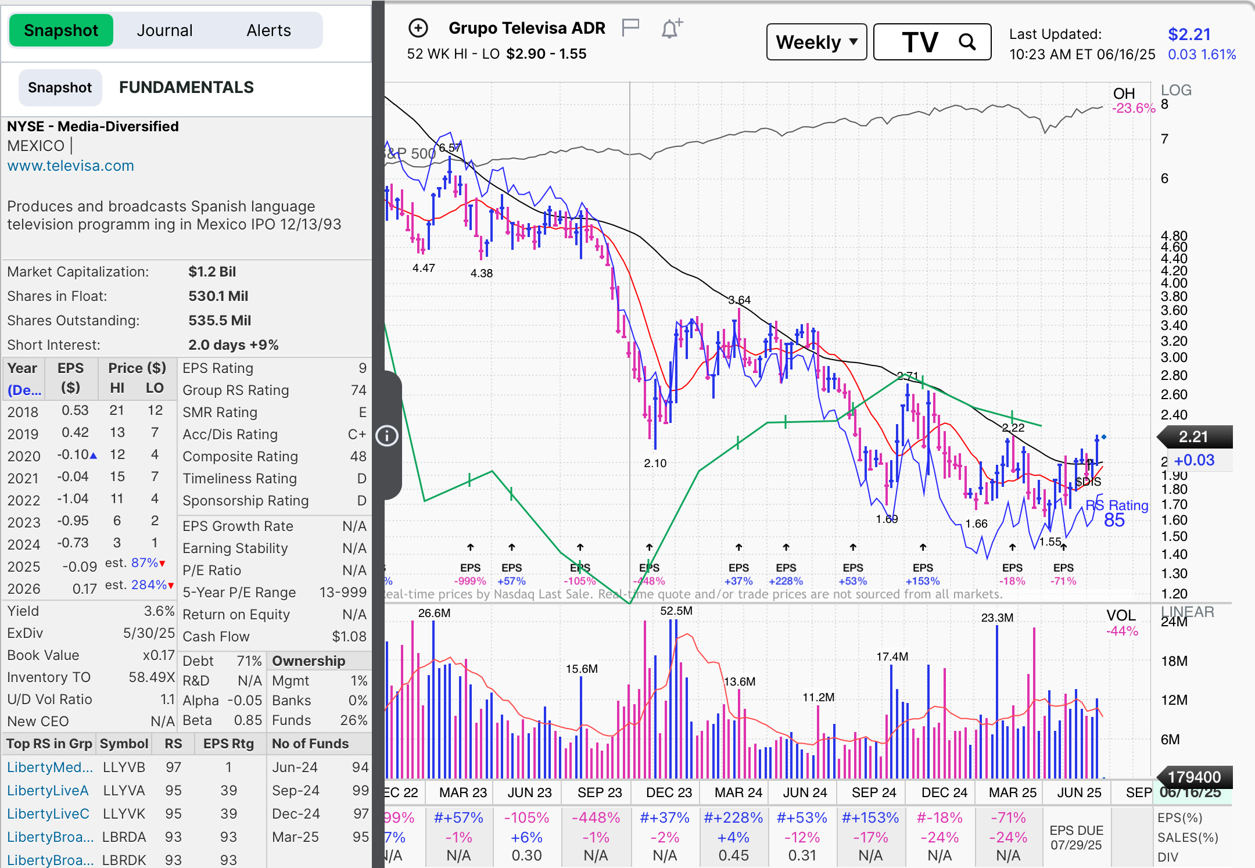1255x868 pixels.
Task: Click the EPS Rating 9 row
Action: point(274,368)
